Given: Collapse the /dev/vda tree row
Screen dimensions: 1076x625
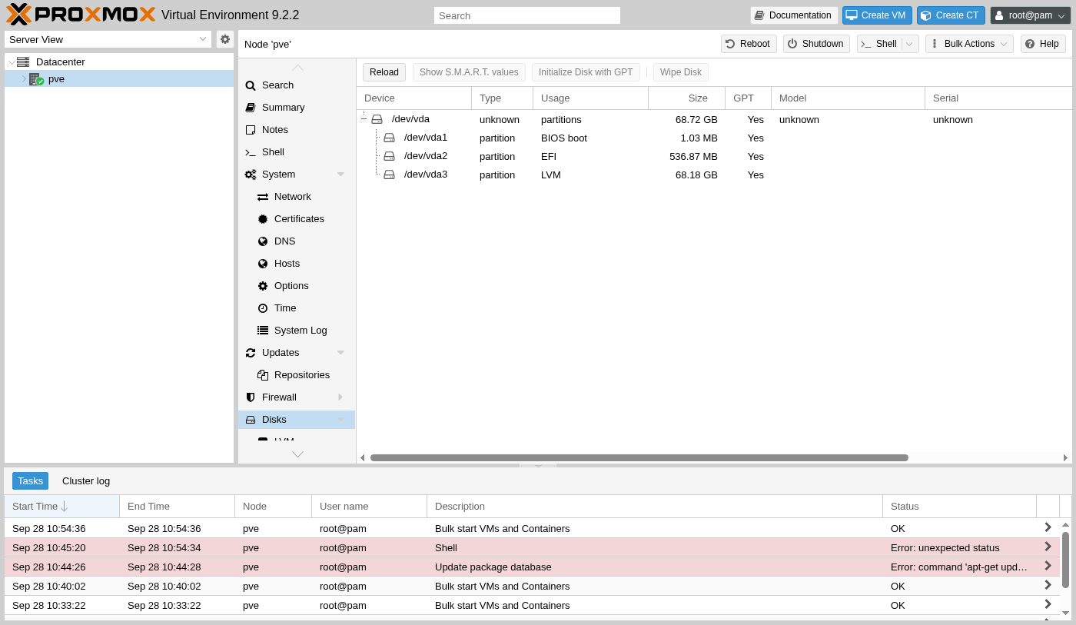Looking at the screenshot, I should (364, 119).
